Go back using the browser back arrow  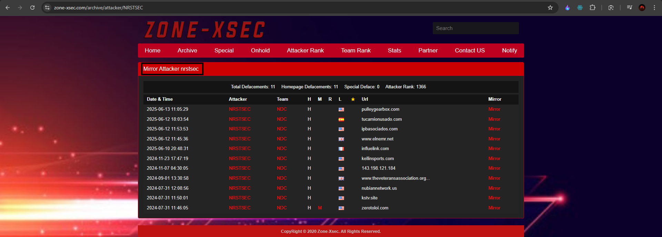pyautogui.click(x=8, y=8)
